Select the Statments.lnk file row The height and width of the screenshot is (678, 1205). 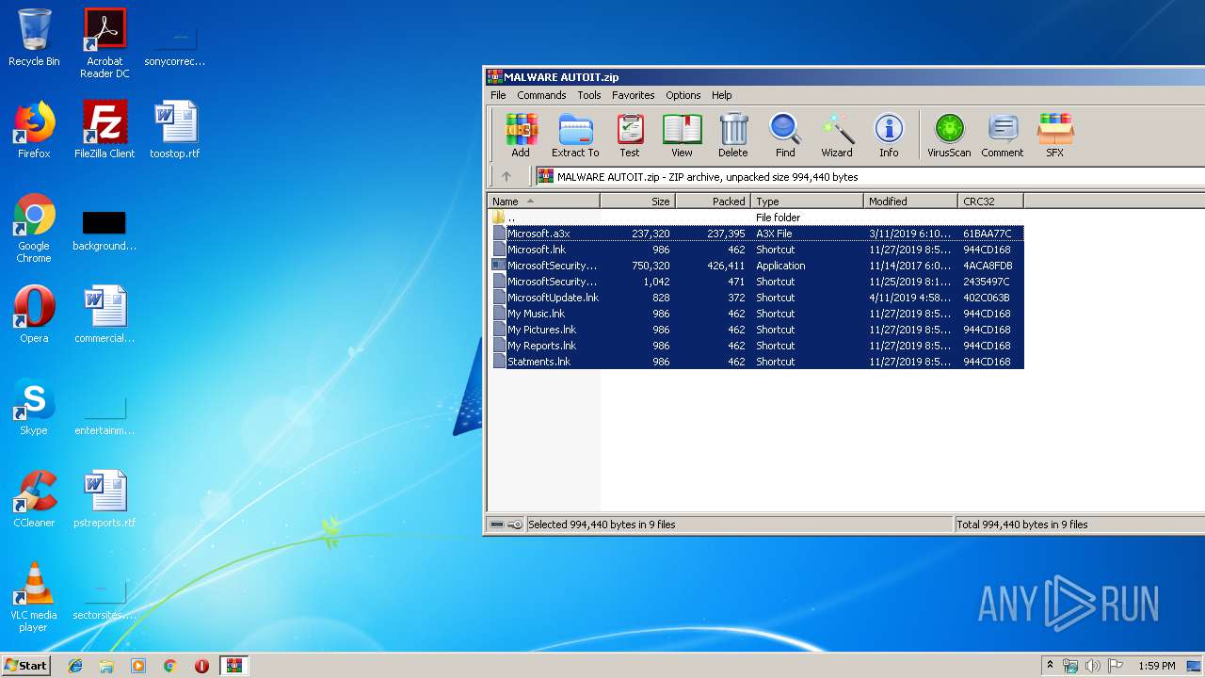tap(756, 362)
